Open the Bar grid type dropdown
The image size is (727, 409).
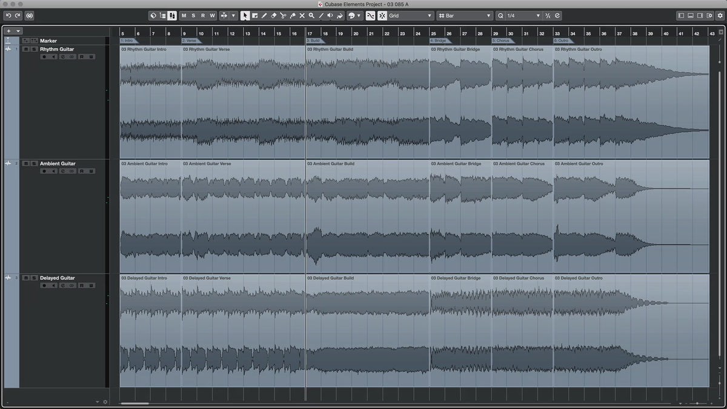coord(465,16)
